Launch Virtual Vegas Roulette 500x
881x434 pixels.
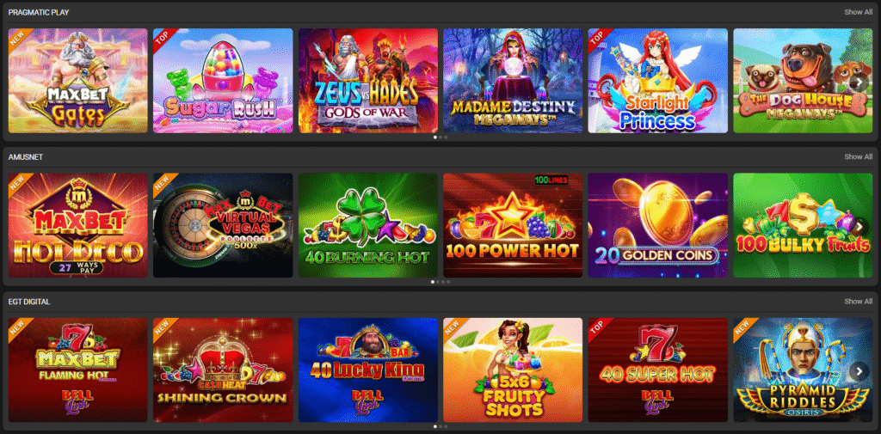click(223, 225)
